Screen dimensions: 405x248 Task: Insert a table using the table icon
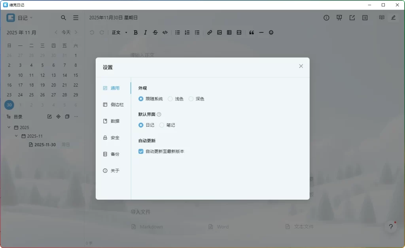click(229, 32)
